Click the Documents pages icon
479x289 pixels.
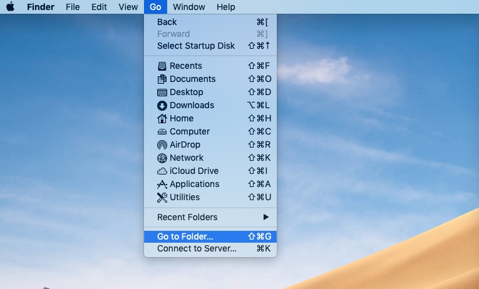click(162, 79)
